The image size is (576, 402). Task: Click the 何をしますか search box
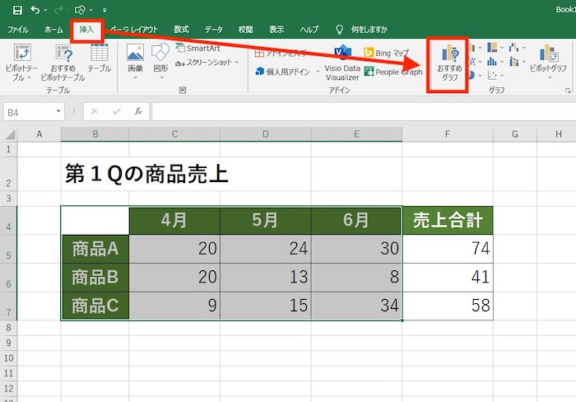[x=369, y=30]
